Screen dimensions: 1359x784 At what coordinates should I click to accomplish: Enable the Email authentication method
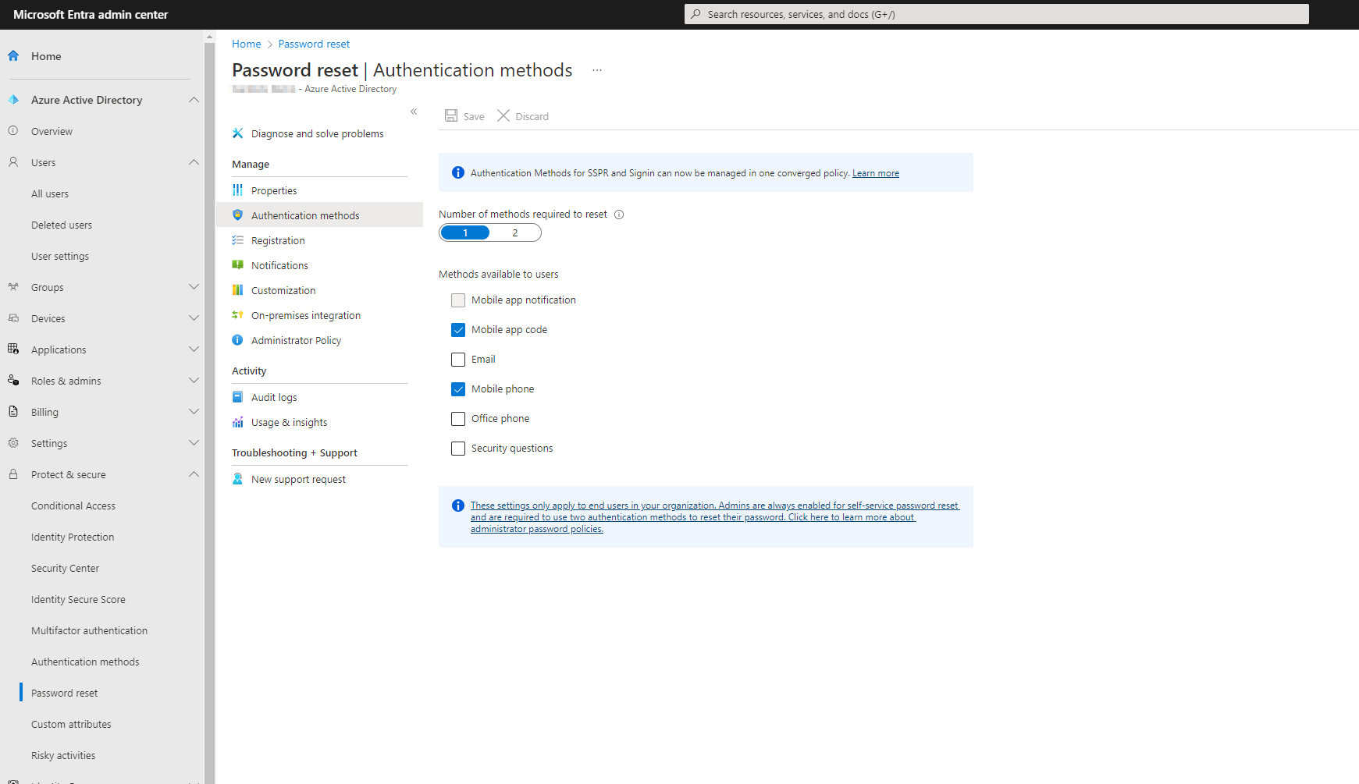(457, 359)
